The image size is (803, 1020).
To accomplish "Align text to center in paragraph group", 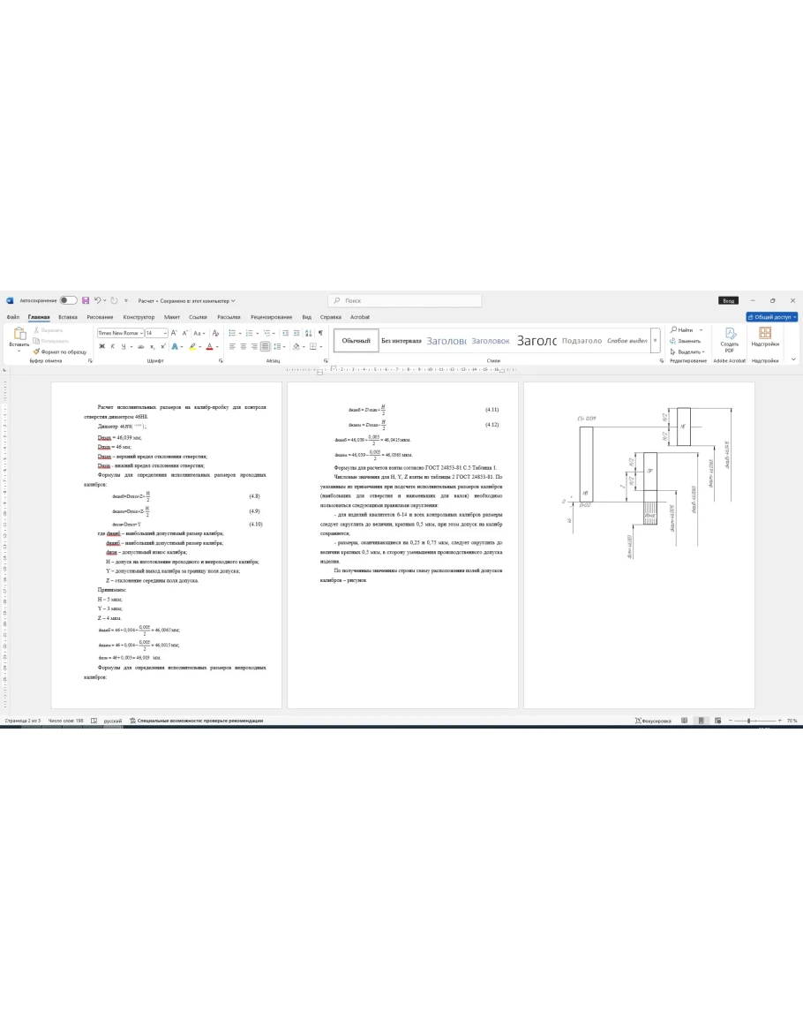I will (244, 346).
